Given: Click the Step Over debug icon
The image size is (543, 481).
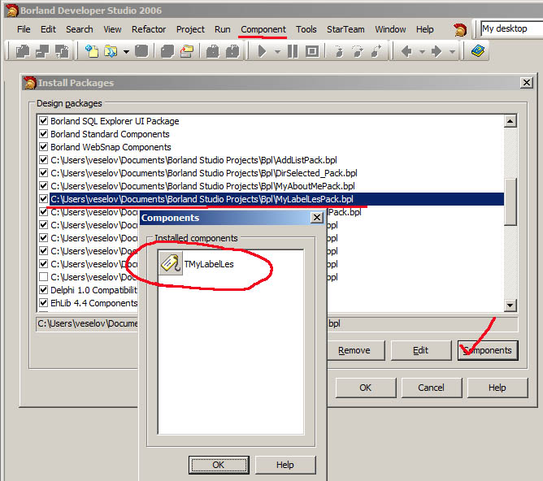Looking at the screenshot, I should 358,51.
